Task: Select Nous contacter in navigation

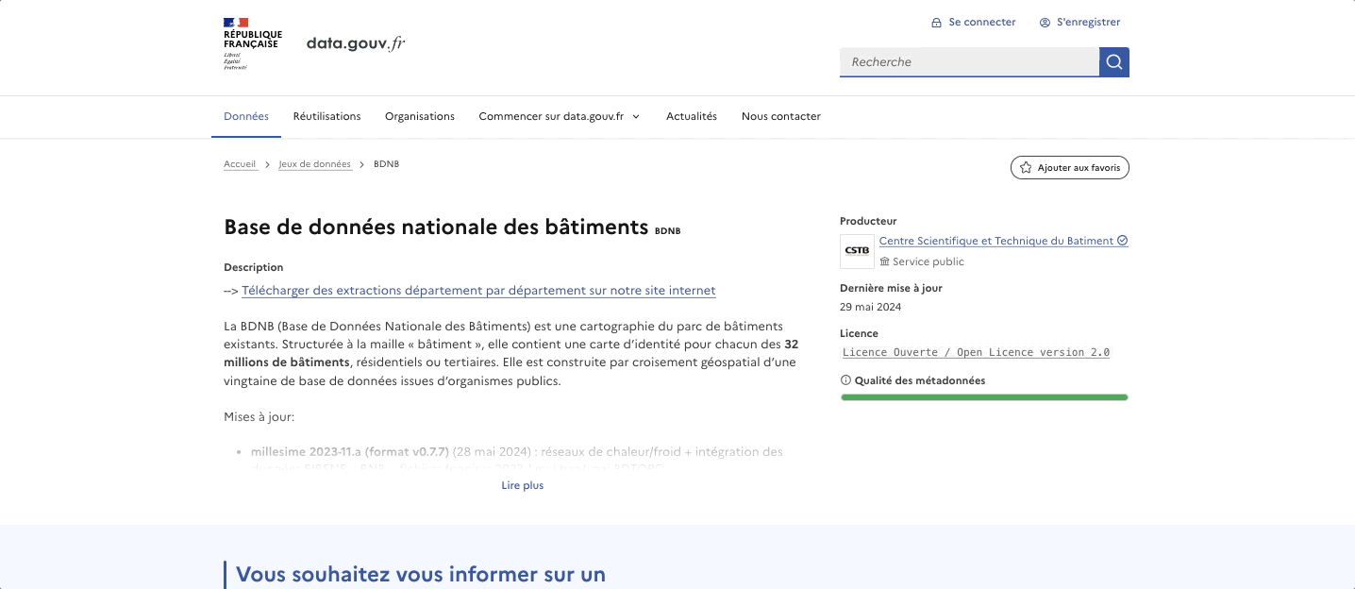Action: (780, 116)
